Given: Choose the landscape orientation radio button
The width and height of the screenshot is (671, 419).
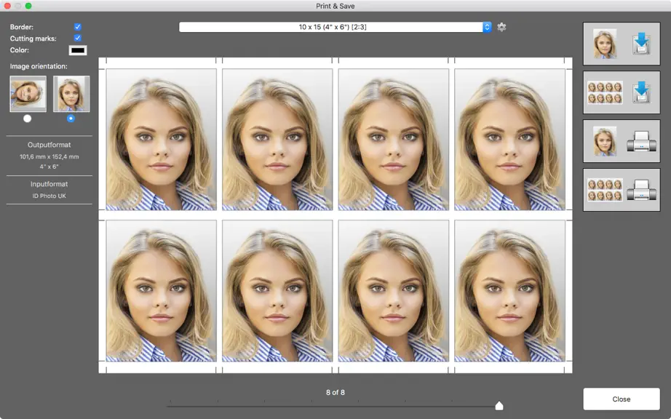Looking at the screenshot, I should pos(28,119).
